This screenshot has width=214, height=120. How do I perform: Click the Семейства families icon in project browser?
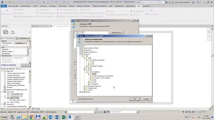tap(5, 104)
